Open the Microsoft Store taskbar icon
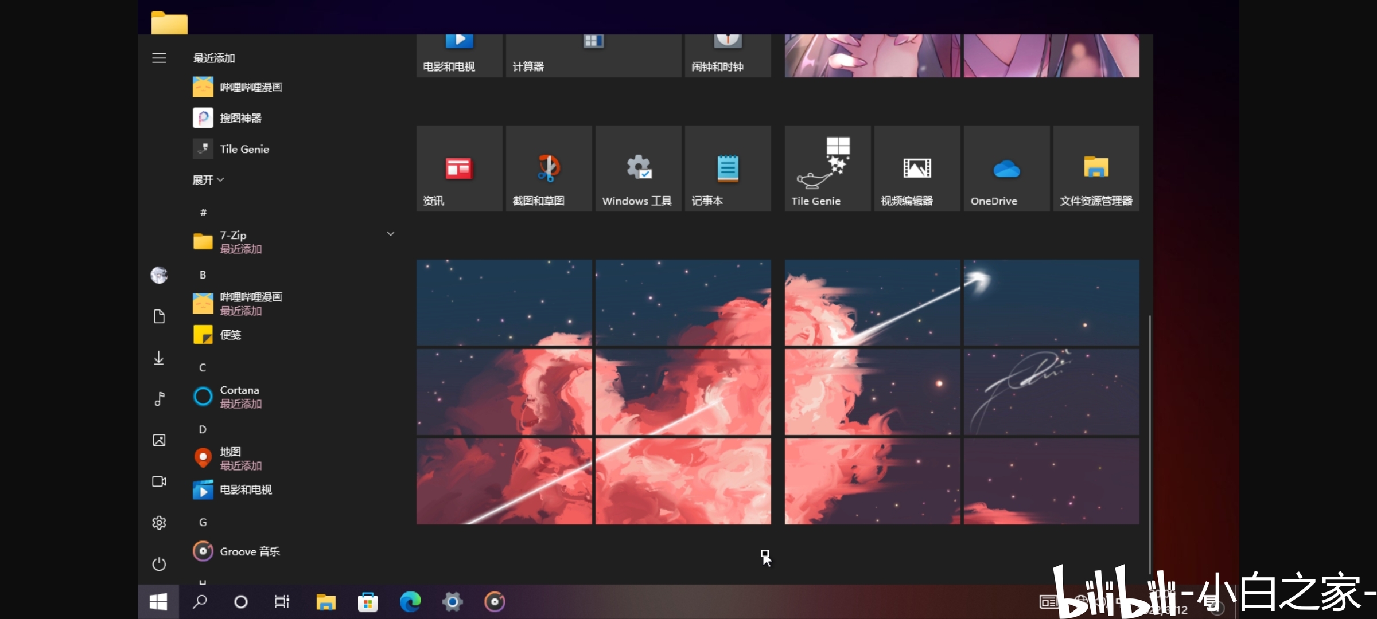1377x619 pixels. [368, 602]
